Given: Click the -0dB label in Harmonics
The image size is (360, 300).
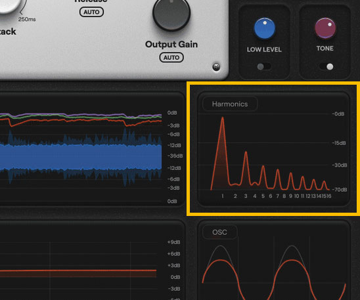Looking at the screenshot, I should click(x=338, y=114).
